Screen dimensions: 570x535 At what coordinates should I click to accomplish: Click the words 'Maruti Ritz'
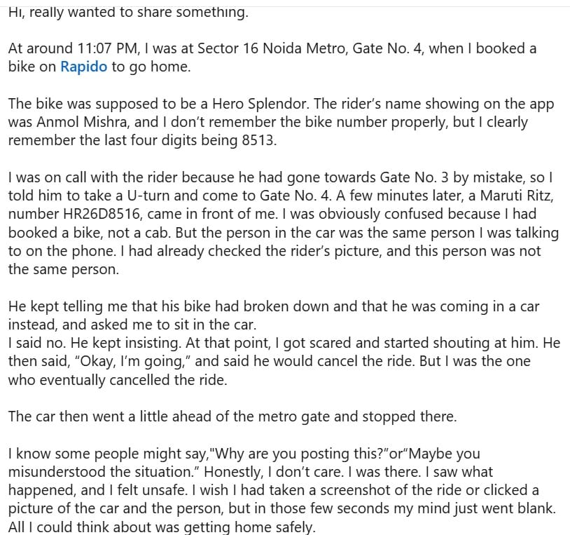pyautogui.click(x=515, y=196)
